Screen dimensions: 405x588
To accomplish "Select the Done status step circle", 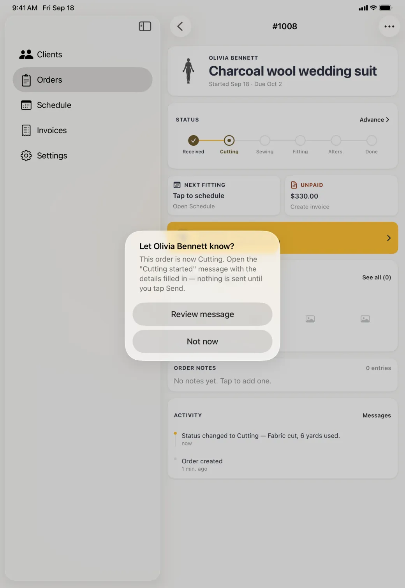I will coord(372,140).
